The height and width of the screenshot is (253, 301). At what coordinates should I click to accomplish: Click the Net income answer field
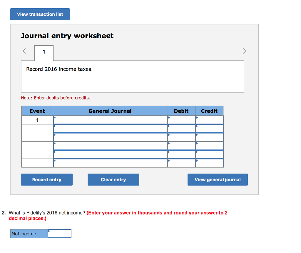pos(59,234)
